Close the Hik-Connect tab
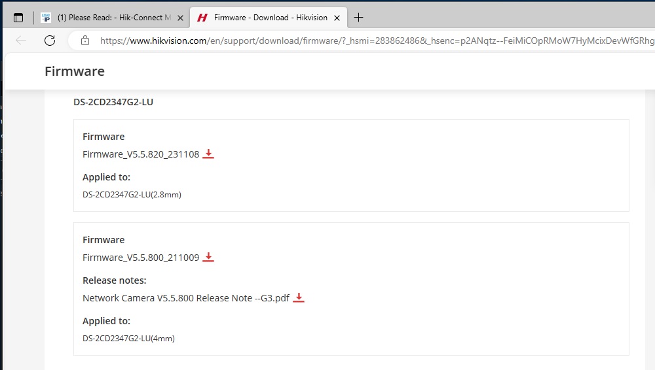 181,18
